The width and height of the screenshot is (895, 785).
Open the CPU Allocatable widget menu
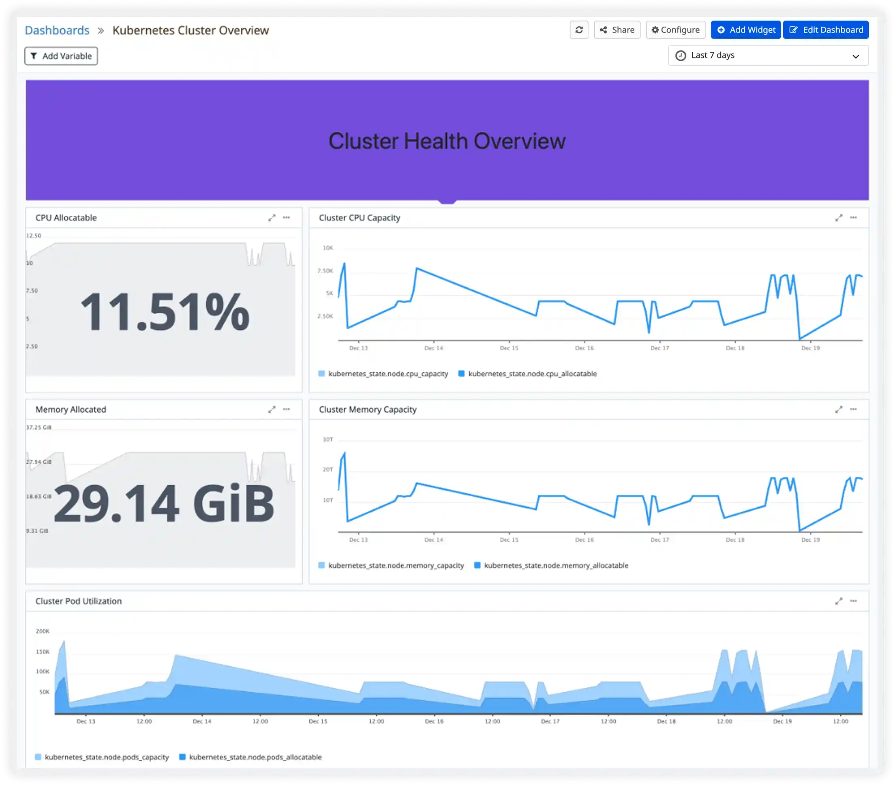(287, 218)
